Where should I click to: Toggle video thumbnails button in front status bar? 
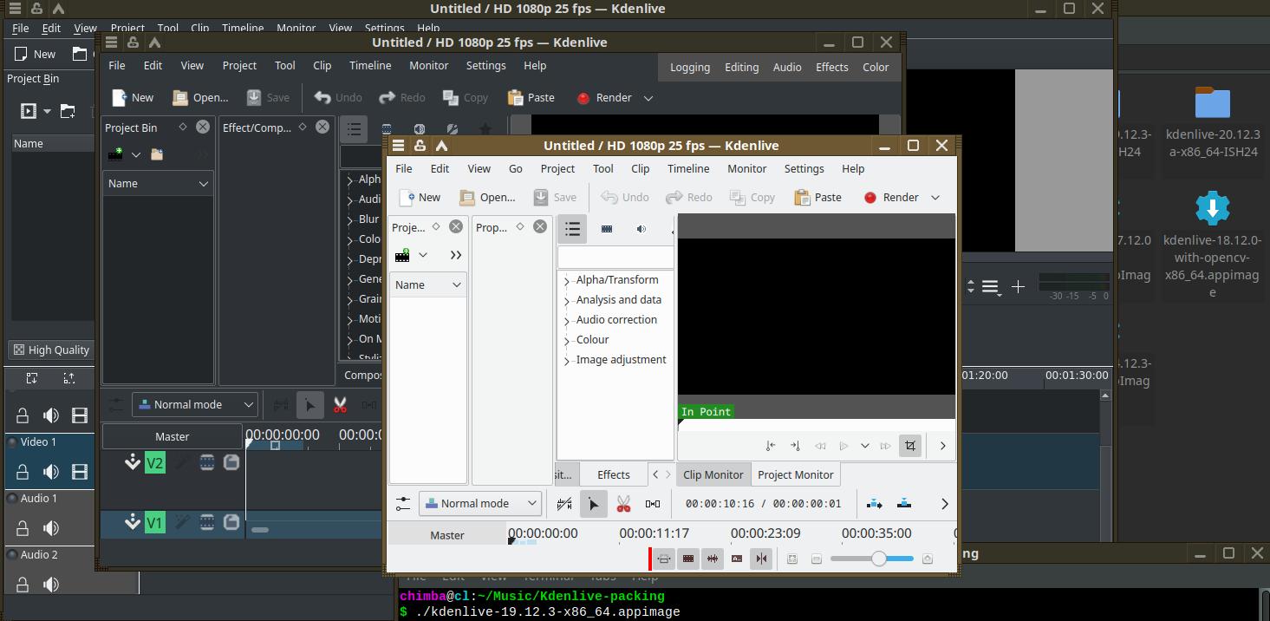click(x=688, y=559)
